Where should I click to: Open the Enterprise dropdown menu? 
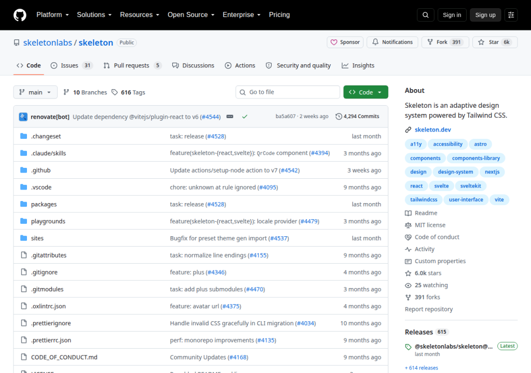tap(242, 15)
